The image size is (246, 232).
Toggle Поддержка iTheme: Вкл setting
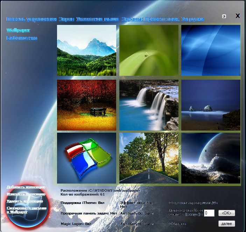point(82,203)
